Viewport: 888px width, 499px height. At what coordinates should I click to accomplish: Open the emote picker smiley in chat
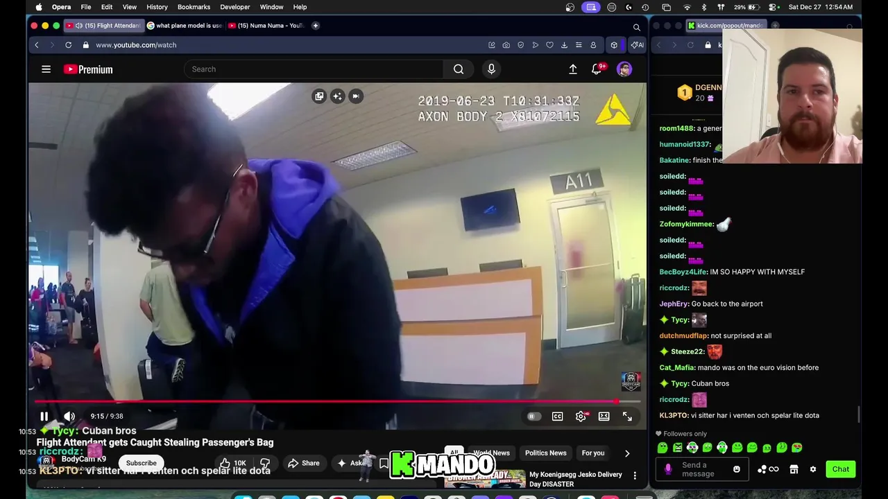point(737,469)
